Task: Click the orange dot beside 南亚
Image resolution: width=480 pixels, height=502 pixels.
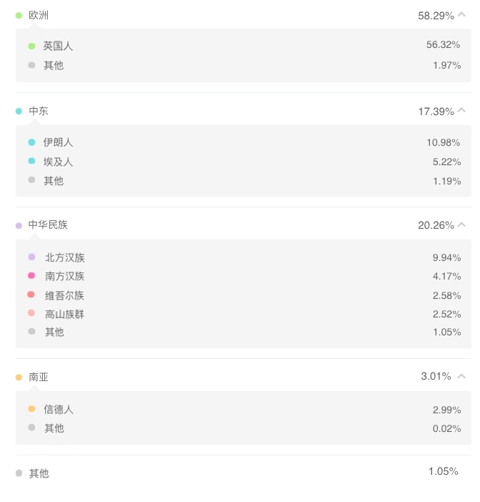Action: (19, 377)
